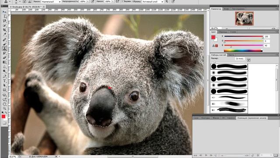Select the Quick Selection tool
The width and height of the screenshot is (280, 158).
tap(4, 25)
